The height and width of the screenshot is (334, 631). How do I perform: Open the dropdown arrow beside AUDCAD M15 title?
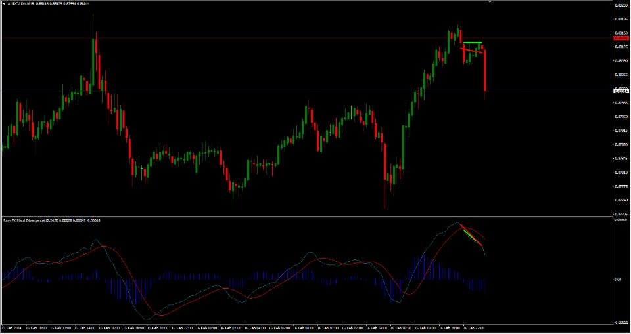(x=5, y=4)
